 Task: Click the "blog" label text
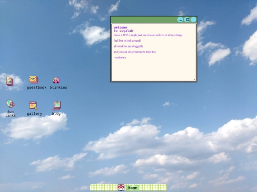(56, 113)
